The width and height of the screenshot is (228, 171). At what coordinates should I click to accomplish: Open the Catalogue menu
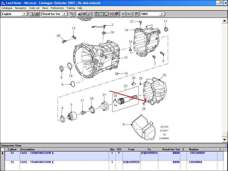coord(7,8)
